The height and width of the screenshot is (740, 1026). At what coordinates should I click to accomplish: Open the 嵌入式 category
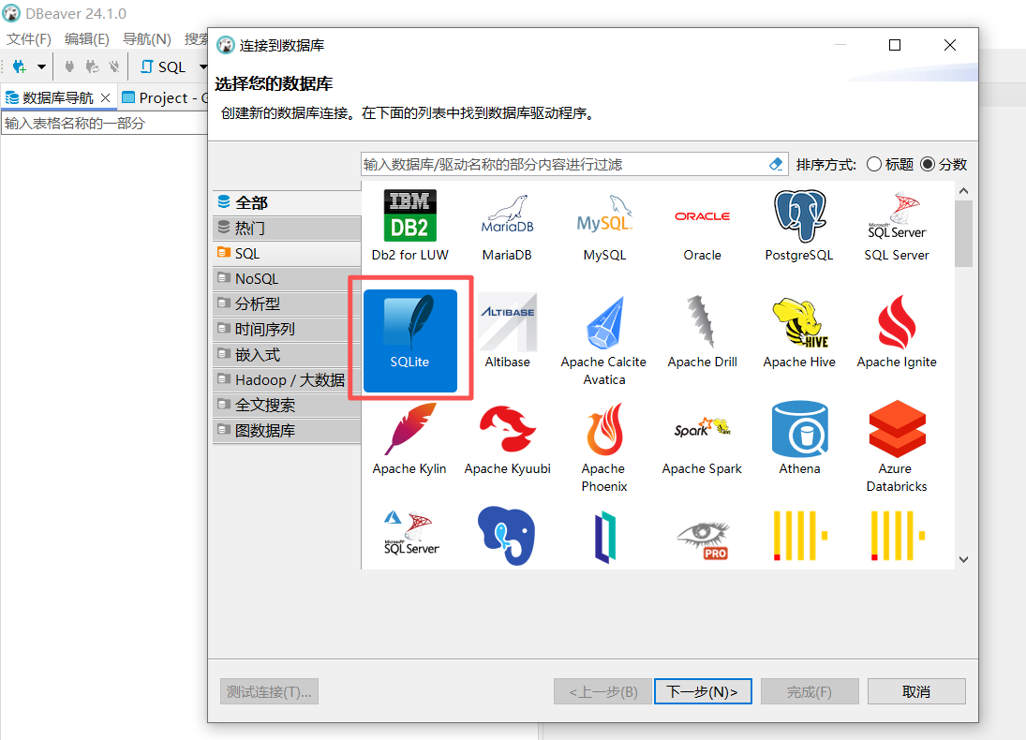click(287, 355)
